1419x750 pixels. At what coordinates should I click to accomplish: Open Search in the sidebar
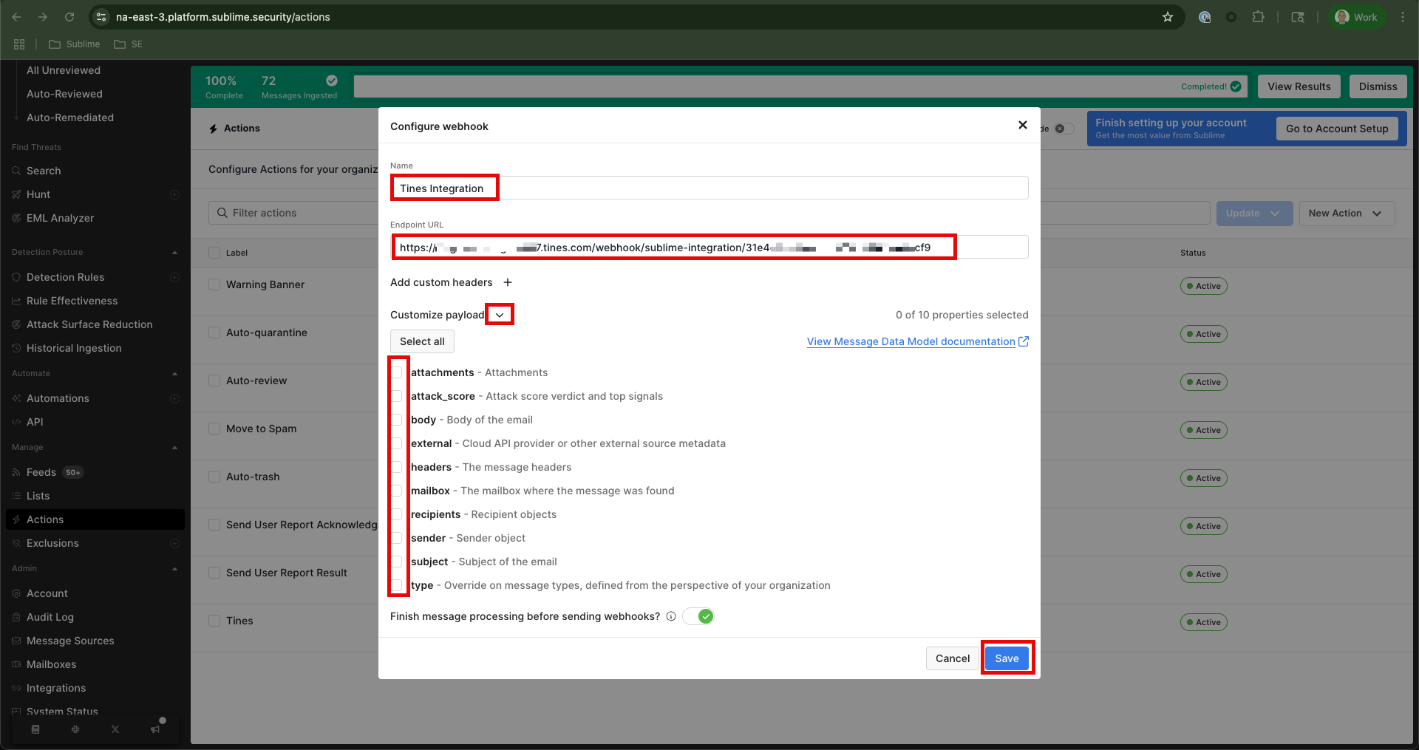(44, 171)
